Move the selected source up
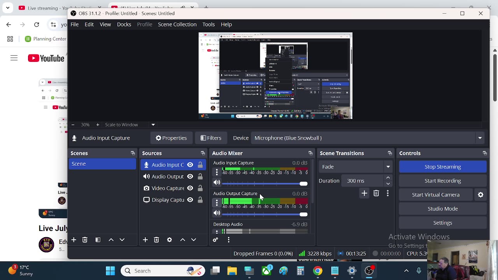The width and height of the screenshot is (498, 280). point(182,240)
